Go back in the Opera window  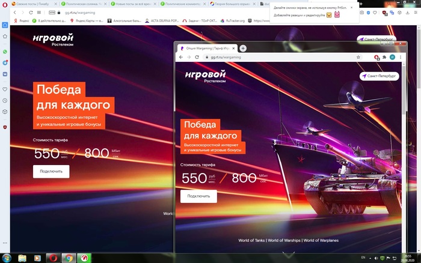click(x=15, y=13)
